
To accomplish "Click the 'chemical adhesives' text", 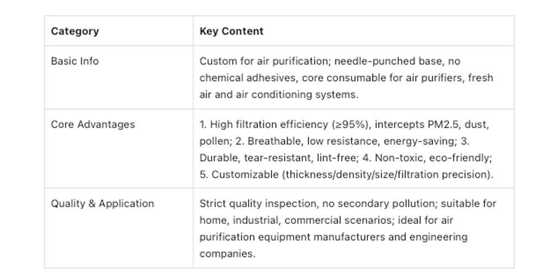I will tap(248, 78).
